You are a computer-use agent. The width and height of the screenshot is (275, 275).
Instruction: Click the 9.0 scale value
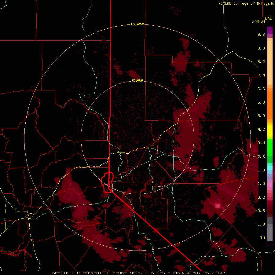pyautogui.click(x=261, y=48)
